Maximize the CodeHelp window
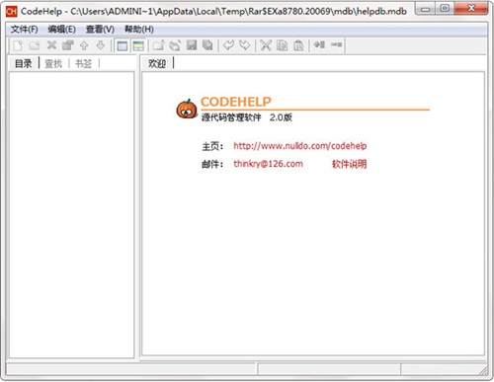The width and height of the screenshot is (494, 382). click(x=445, y=9)
